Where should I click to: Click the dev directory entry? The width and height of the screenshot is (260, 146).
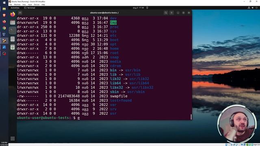[113, 18]
